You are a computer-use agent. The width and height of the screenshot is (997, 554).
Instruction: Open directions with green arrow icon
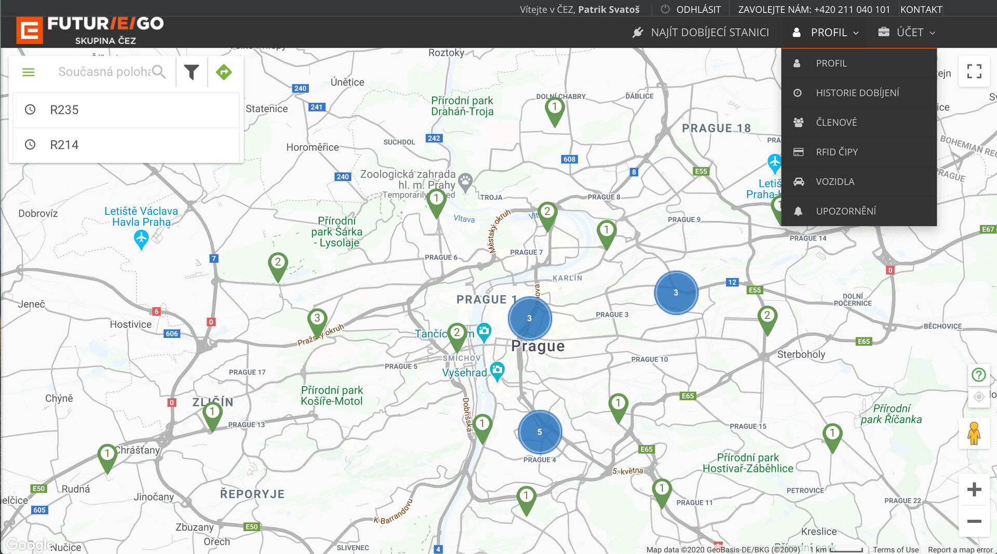click(224, 72)
